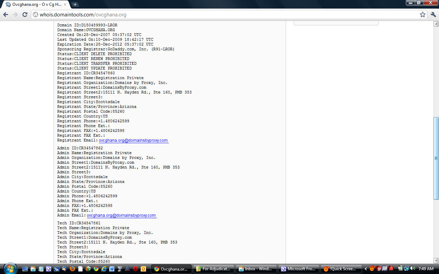This screenshot has height=274, width=439.
Task: Click 'Expiration Date:28-Dec-2012' line
Action: [105, 45]
